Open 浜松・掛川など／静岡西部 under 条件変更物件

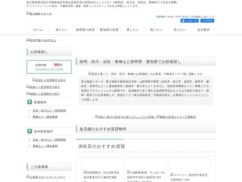tap(49, 140)
